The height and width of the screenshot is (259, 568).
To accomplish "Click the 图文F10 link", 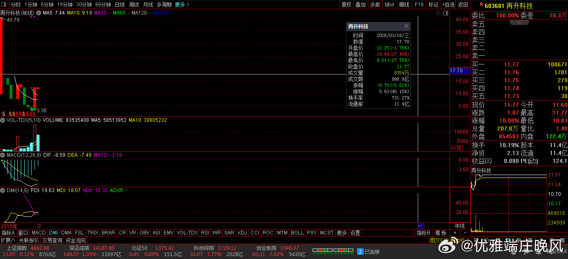I will point(439,240).
